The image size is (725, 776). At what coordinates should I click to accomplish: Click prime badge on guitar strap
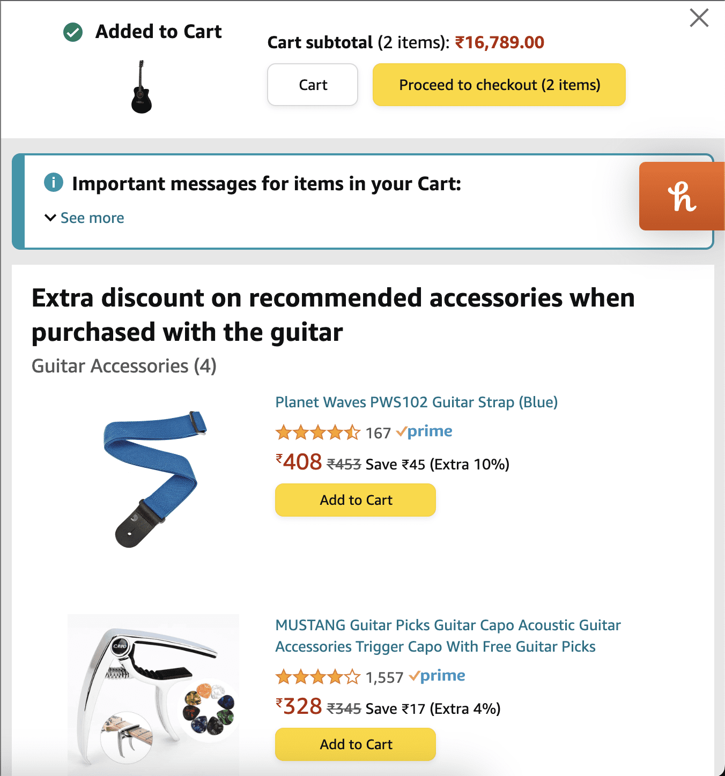[424, 431]
